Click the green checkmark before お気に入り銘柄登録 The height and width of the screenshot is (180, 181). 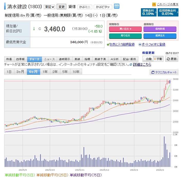coord(108,45)
